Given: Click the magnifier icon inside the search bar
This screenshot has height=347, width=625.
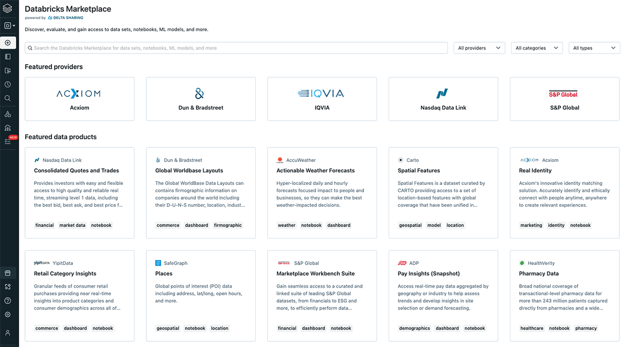Looking at the screenshot, I should tap(30, 48).
